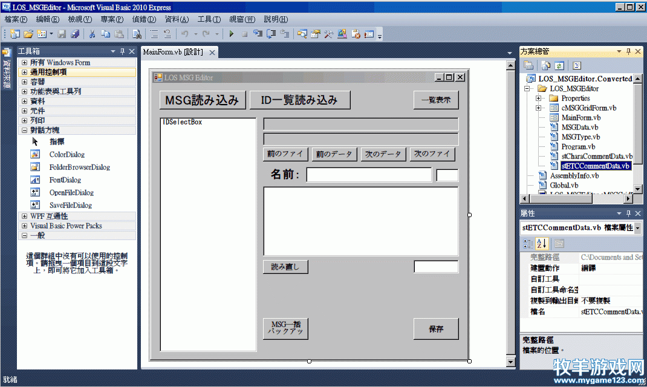Open the 檢視(V) menu
647x387 pixels.
pyautogui.click(x=80, y=19)
